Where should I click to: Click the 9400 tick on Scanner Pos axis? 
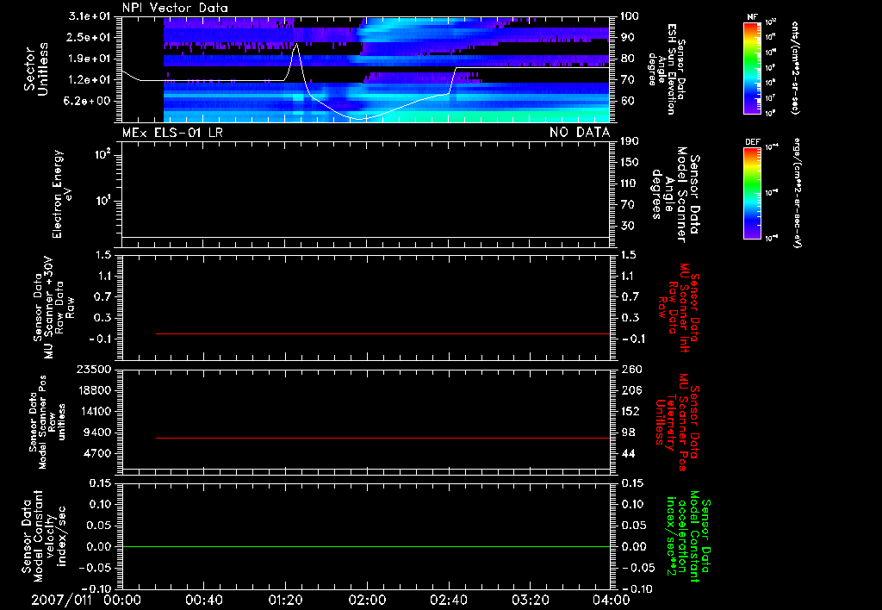(96, 433)
